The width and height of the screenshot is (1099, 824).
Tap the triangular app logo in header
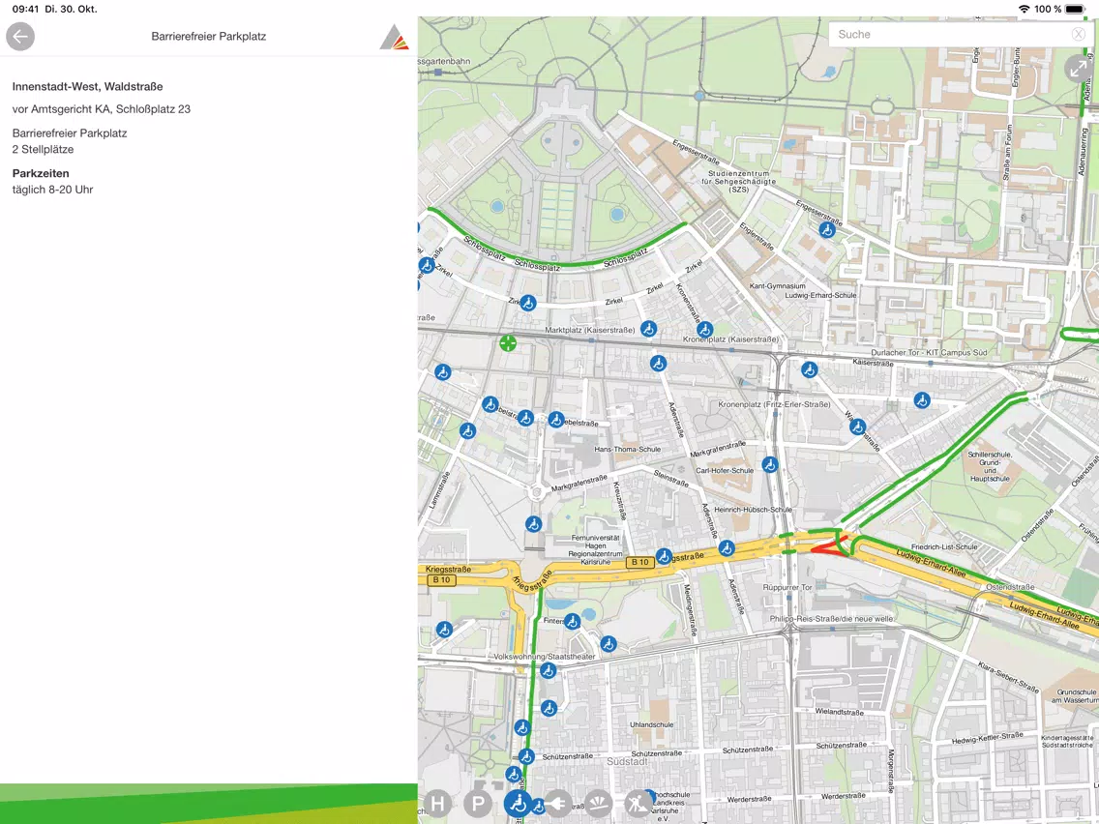click(394, 37)
